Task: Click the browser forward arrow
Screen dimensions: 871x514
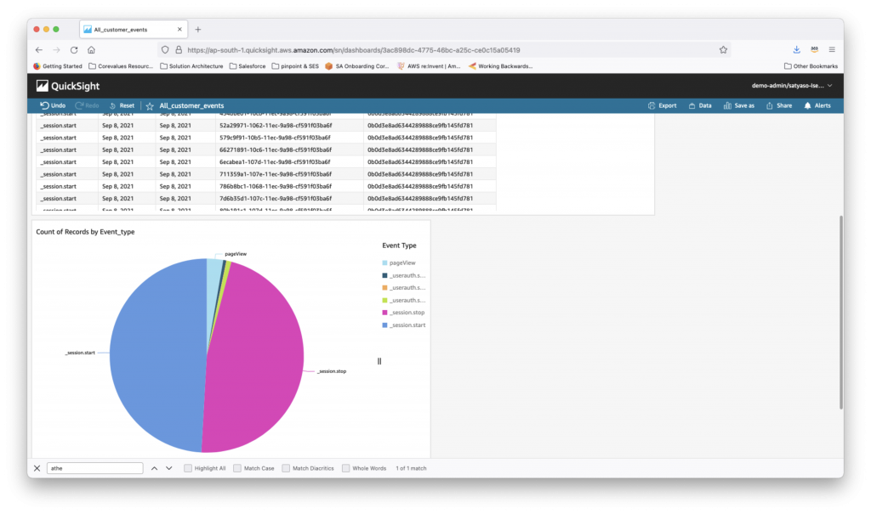Action: point(56,50)
